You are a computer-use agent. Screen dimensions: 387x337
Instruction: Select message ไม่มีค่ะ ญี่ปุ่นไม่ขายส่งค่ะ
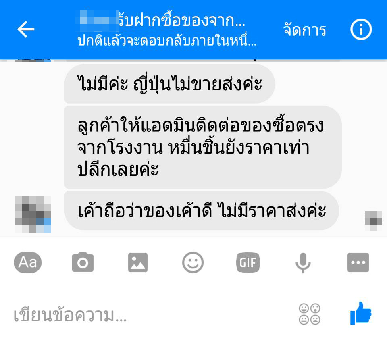tap(170, 84)
